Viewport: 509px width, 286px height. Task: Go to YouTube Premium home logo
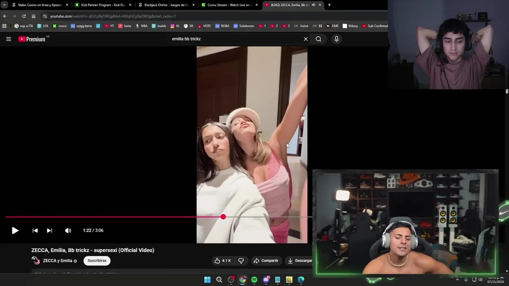32,39
